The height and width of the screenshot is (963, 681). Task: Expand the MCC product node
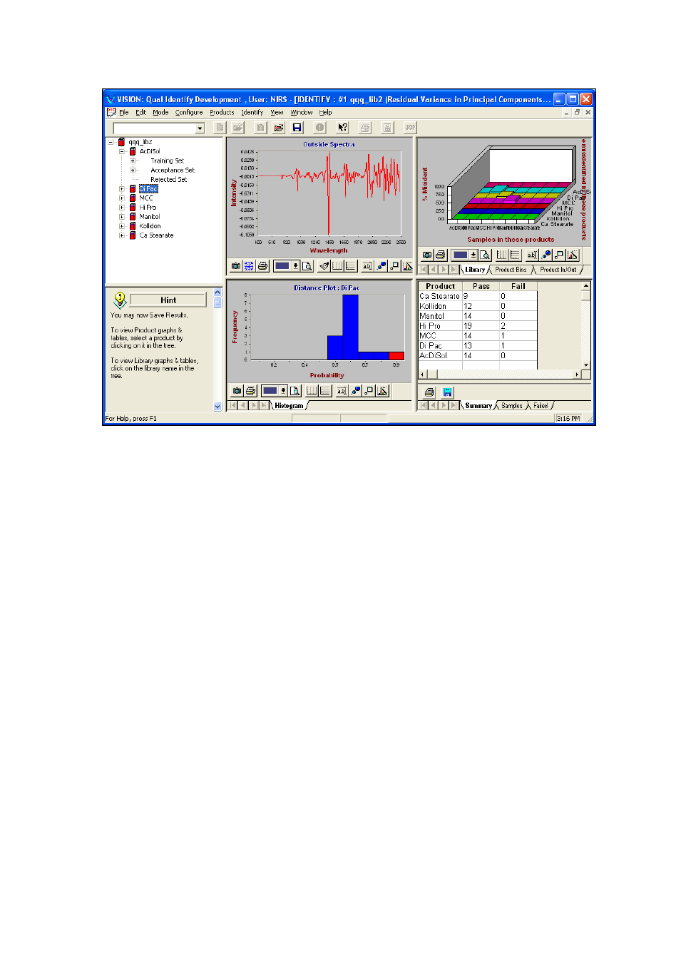click(x=122, y=198)
